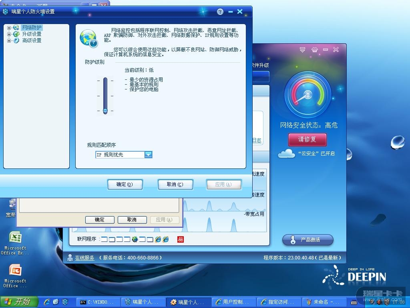410x308 pixels.
Task: Click the second quick launch browser icon
Action: click(x=56, y=302)
